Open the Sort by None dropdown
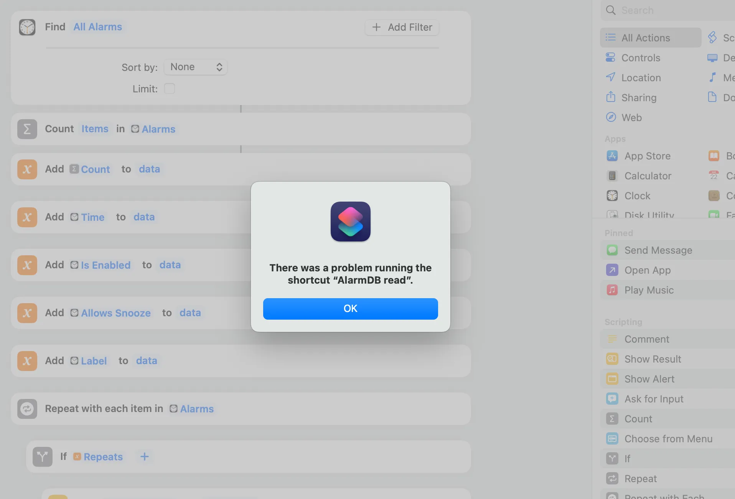The width and height of the screenshot is (735, 499). coord(196,67)
